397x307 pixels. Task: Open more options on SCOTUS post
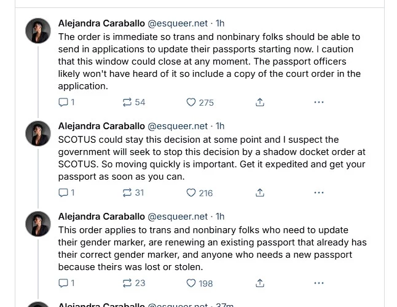(x=318, y=193)
